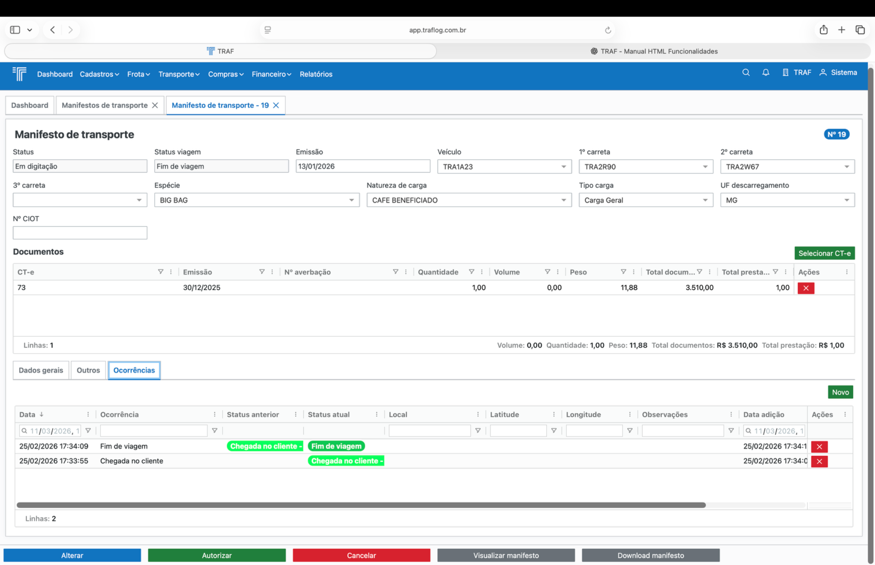Open the Ocorrência column options menu
The width and height of the screenshot is (875, 565).
click(x=214, y=415)
